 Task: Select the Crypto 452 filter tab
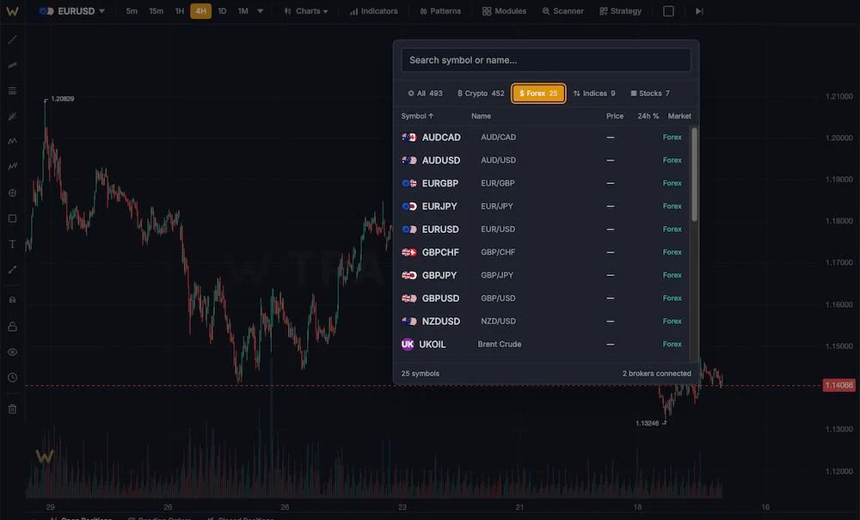pyautogui.click(x=481, y=94)
